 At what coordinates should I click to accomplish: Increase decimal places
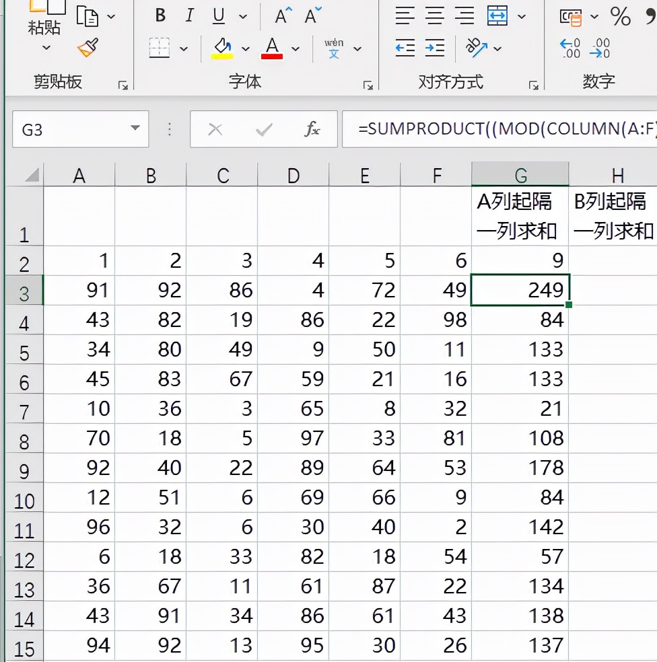[x=570, y=48]
